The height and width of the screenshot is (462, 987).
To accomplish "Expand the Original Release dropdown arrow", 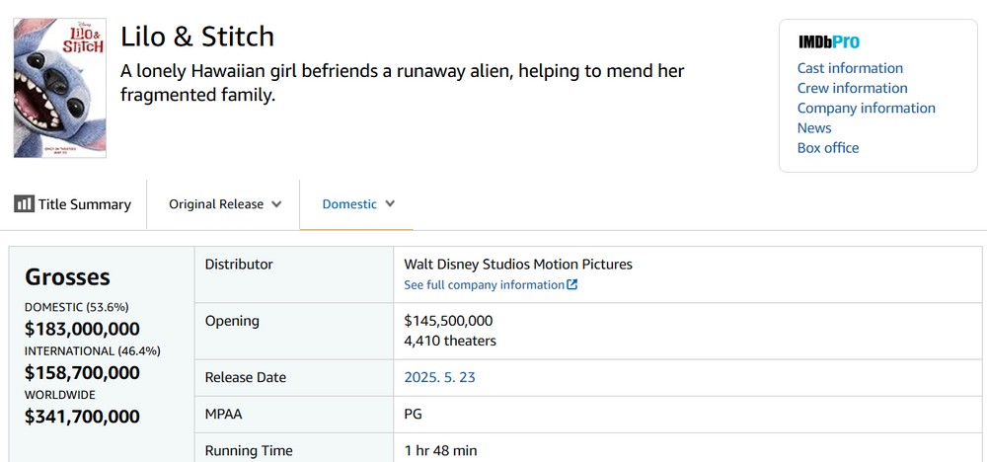I will (x=275, y=204).
